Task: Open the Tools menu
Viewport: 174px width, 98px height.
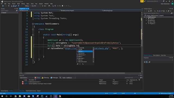Action: pyautogui.click(x=32, y=4)
